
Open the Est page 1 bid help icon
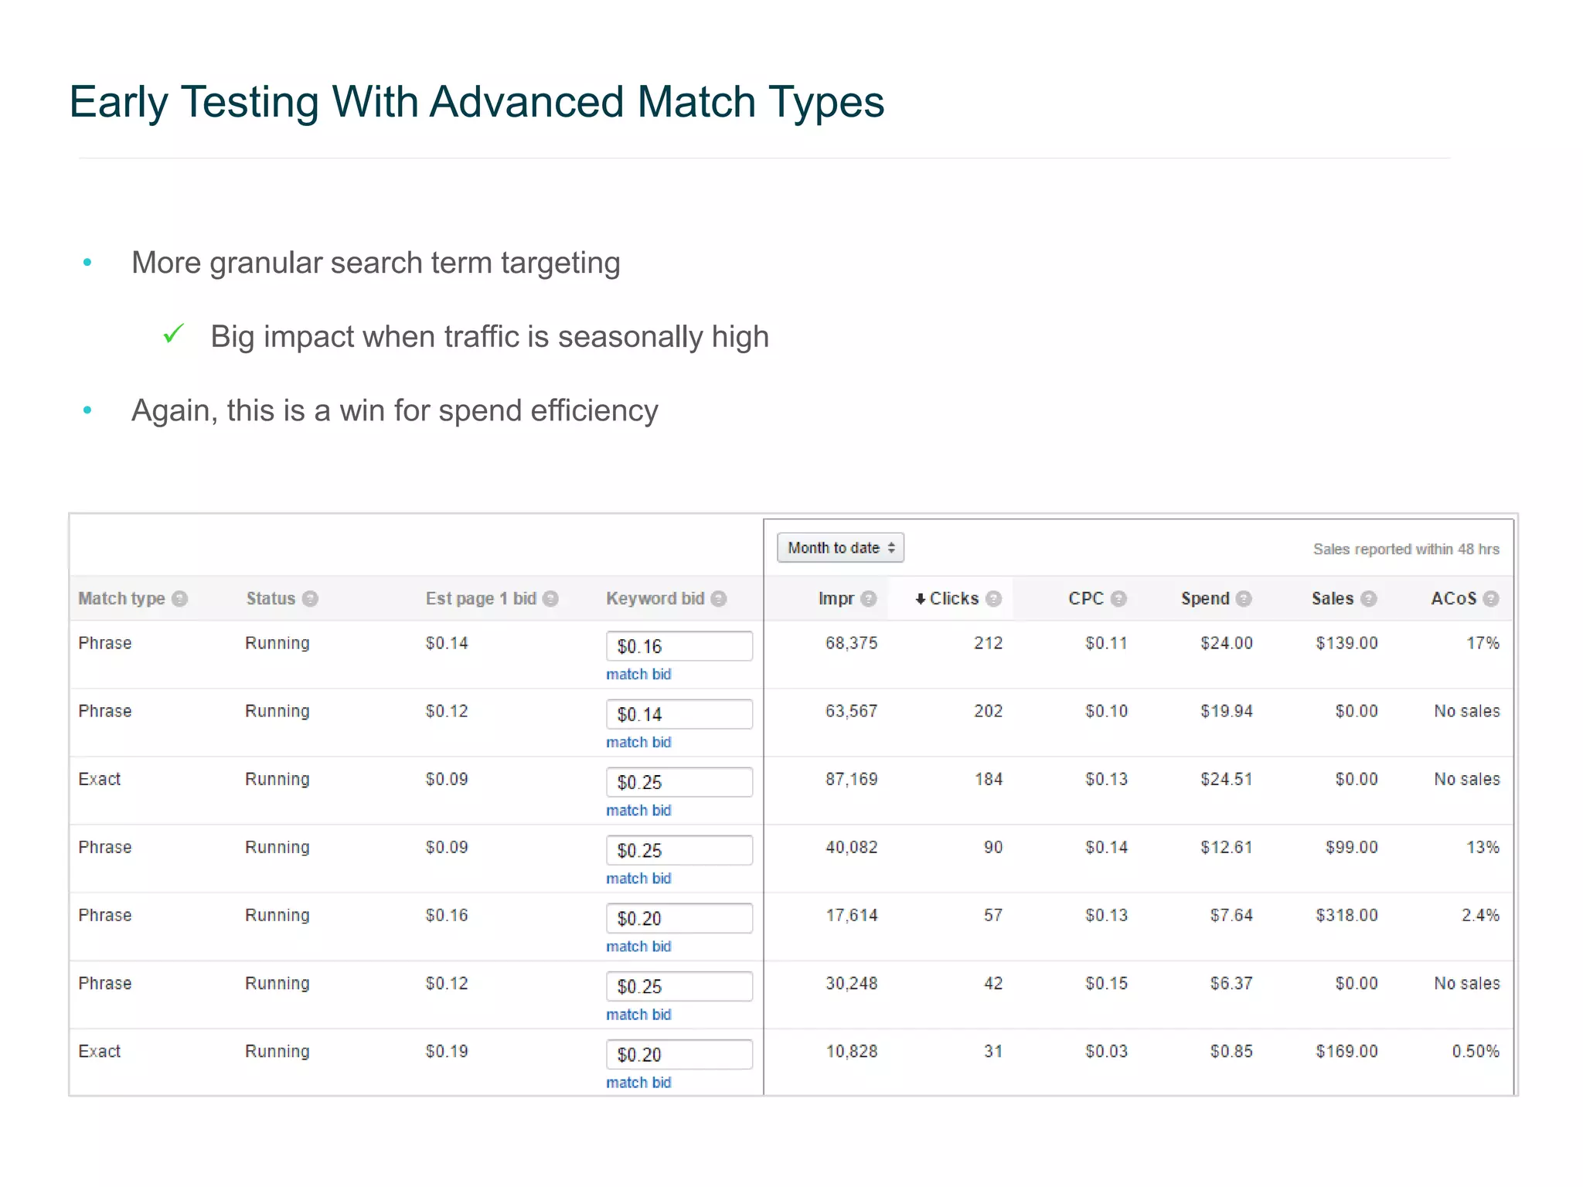(550, 599)
